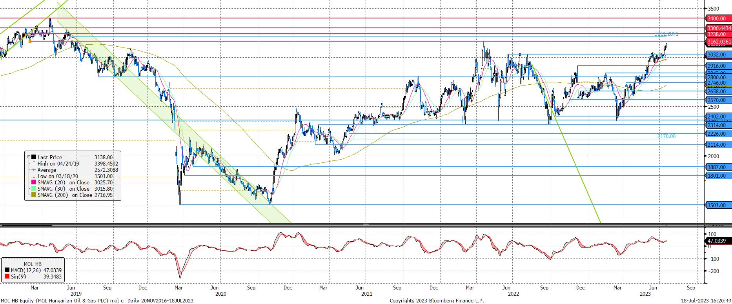Image resolution: width=732 pixels, height=304 pixels.
Task: Click the red Sig(9) legend swatch
Action: tap(7, 277)
